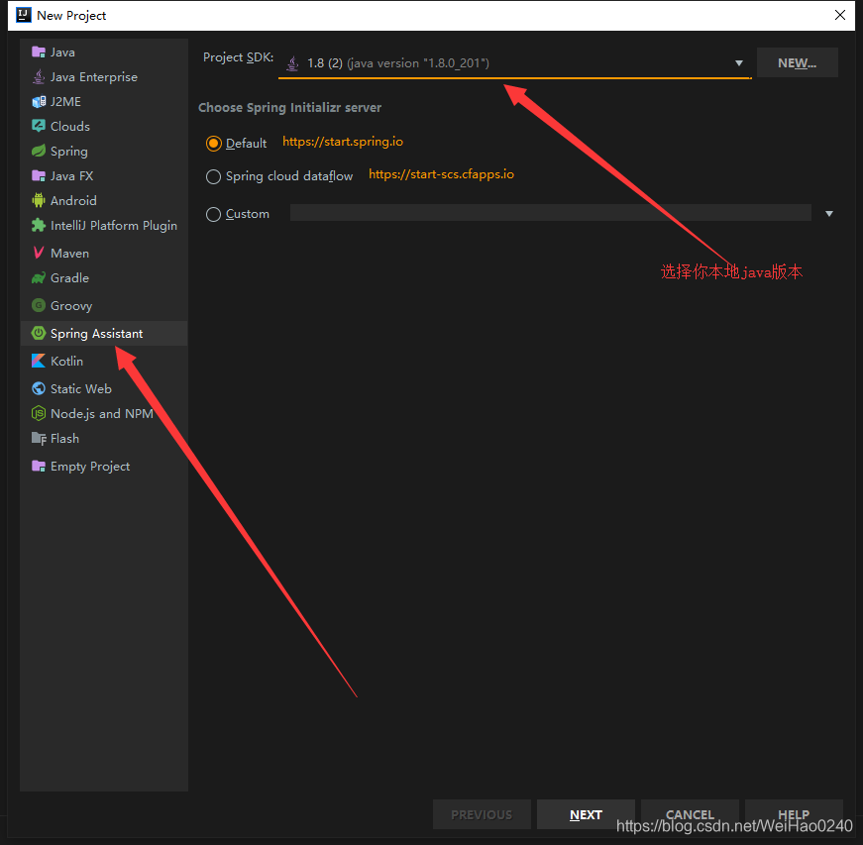
Task: Select Maven in the project list
Action: [104, 253]
